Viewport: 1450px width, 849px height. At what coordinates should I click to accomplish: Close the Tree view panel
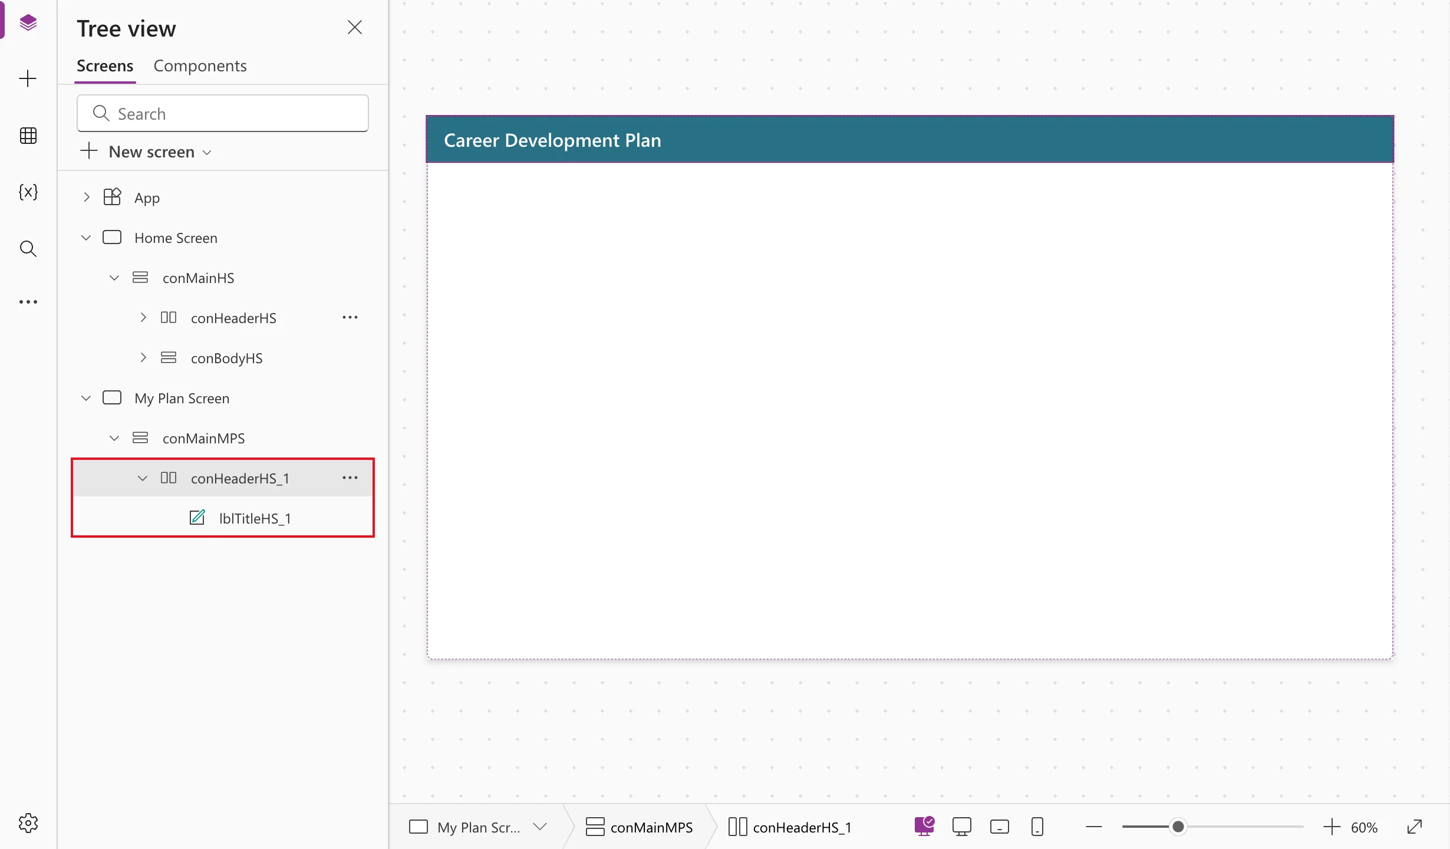(x=355, y=27)
